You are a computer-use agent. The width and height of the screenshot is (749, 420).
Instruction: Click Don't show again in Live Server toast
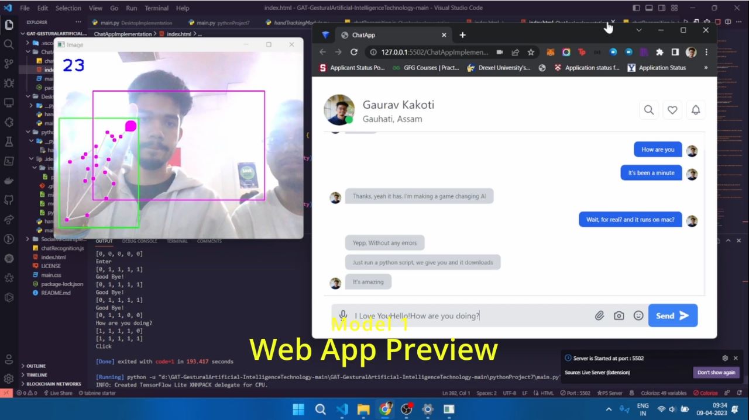[716, 372]
